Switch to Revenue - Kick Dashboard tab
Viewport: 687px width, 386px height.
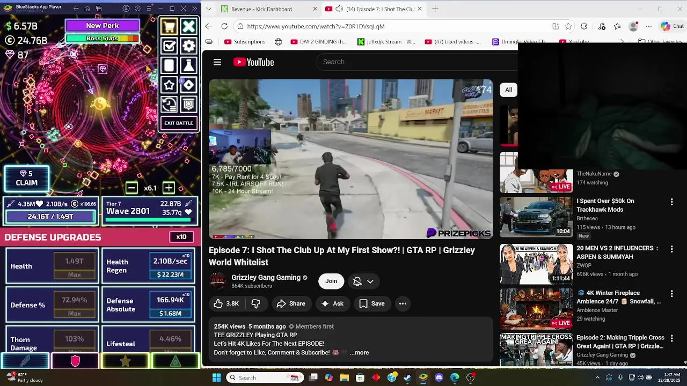click(x=262, y=9)
